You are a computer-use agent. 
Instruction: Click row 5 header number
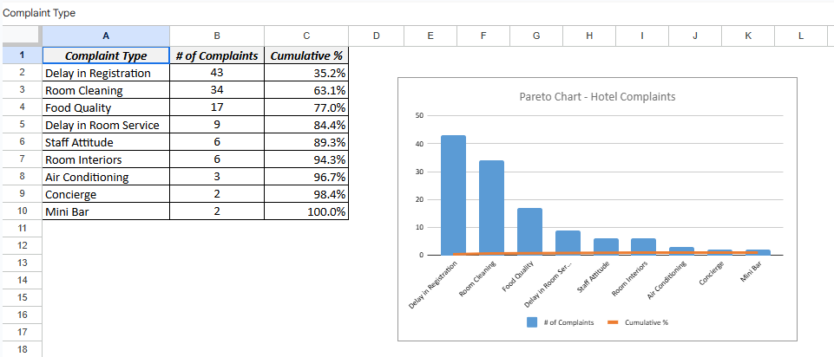click(x=21, y=125)
